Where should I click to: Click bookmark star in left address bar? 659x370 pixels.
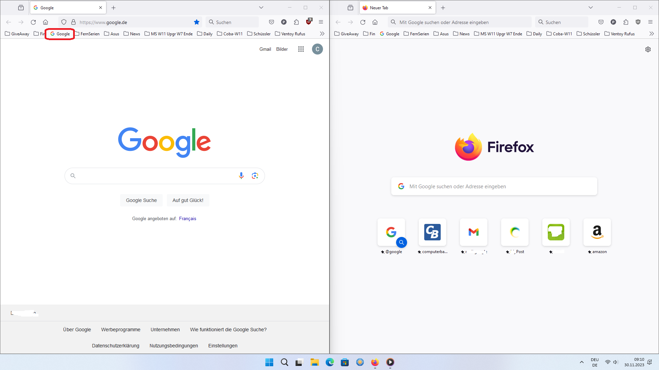pos(197,22)
